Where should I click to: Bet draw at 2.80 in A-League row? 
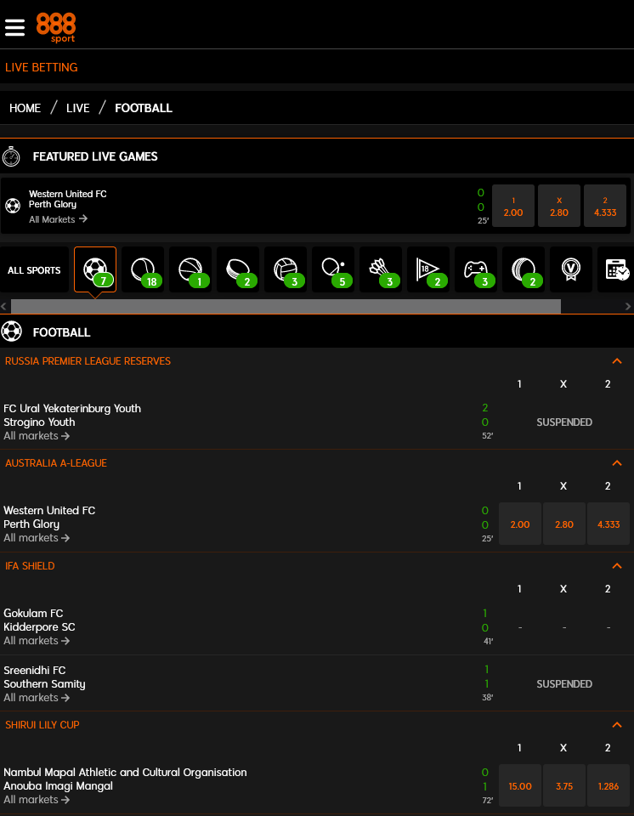click(x=564, y=524)
